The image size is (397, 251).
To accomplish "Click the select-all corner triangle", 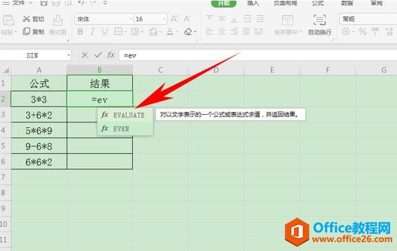I will [x=6, y=70].
